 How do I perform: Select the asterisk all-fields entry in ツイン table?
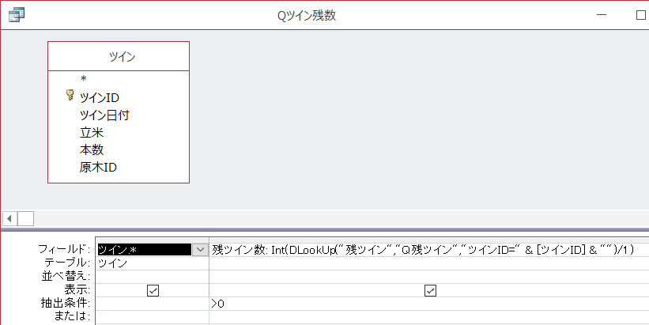82,79
